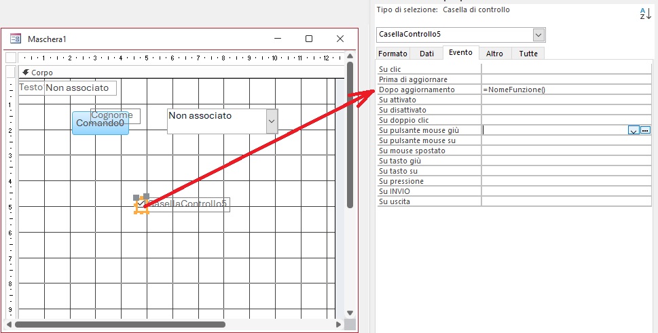The height and width of the screenshot is (333, 658).
Task: Maximize the Maschera1 form window
Action: coord(309,39)
